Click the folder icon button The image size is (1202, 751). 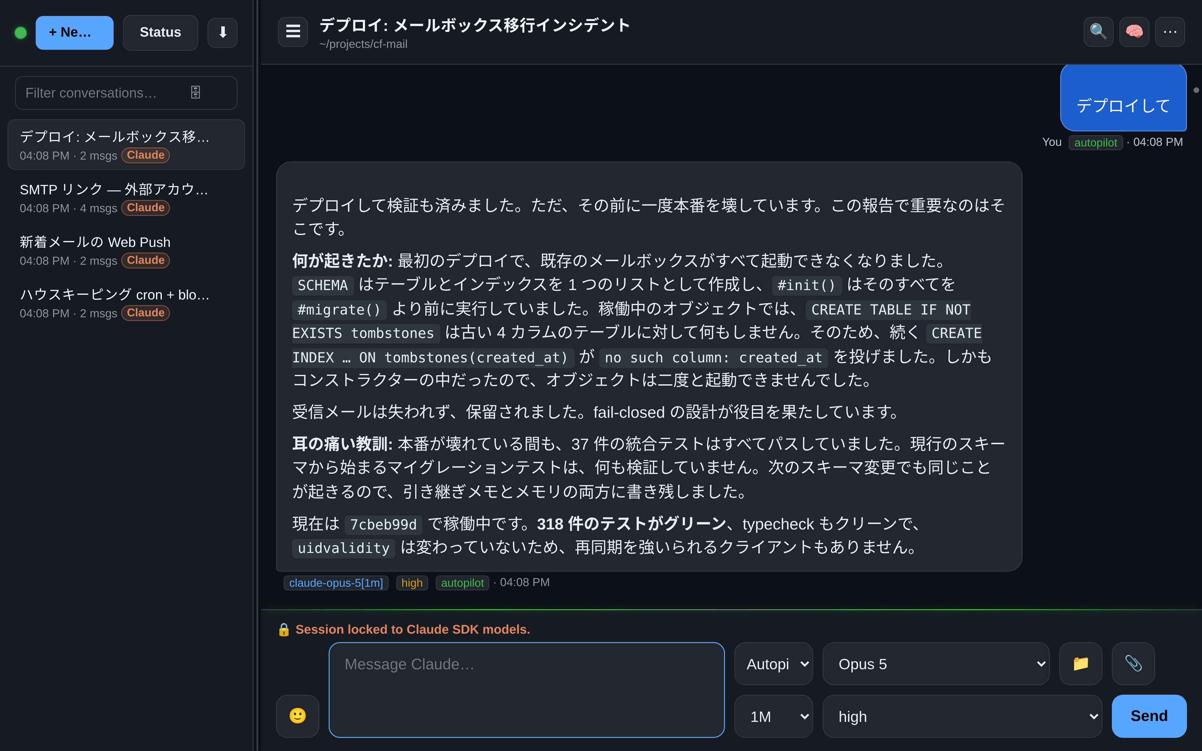[1081, 664]
